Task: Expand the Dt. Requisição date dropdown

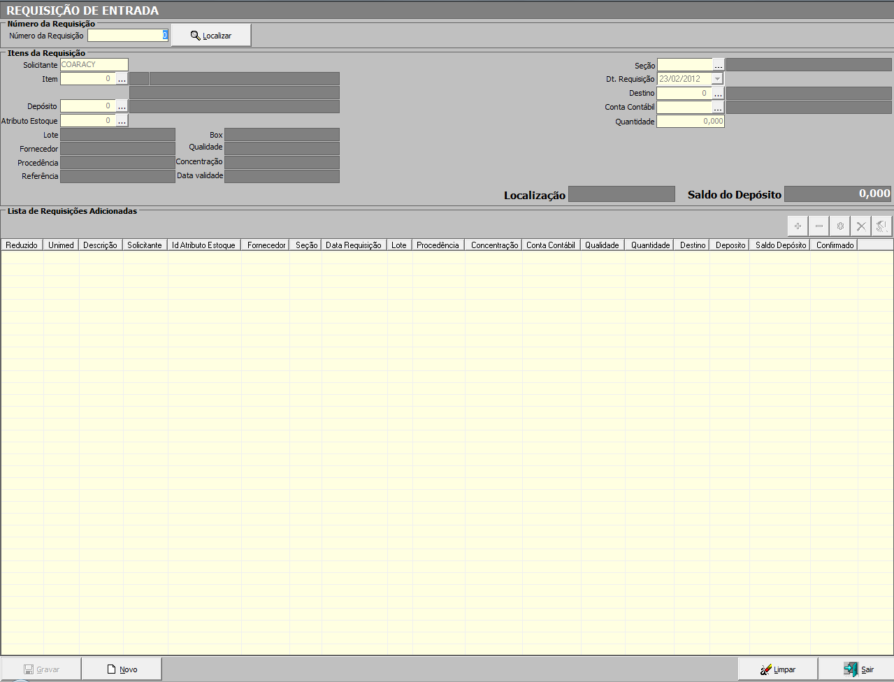Action: (717, 79)
